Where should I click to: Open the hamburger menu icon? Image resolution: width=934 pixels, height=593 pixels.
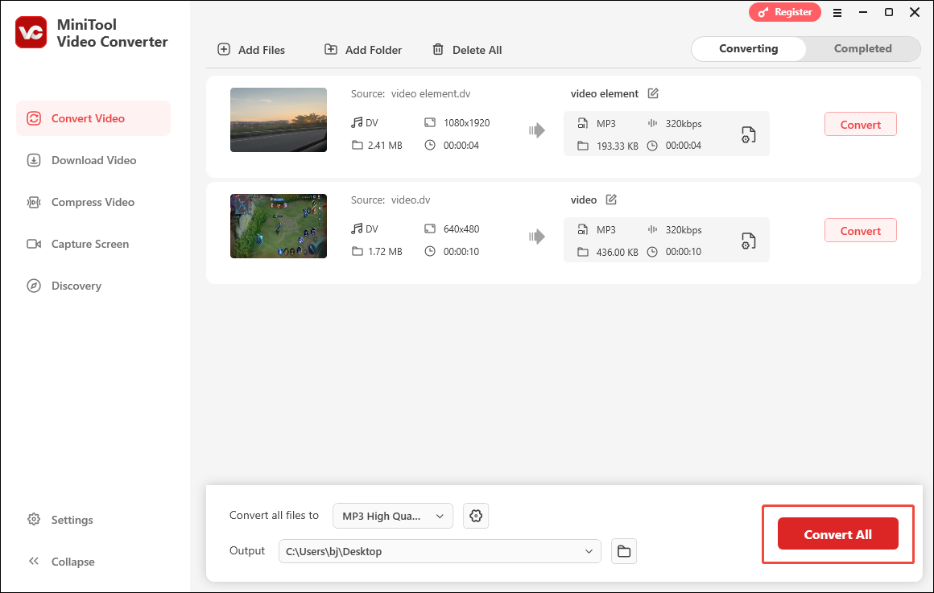837,13
